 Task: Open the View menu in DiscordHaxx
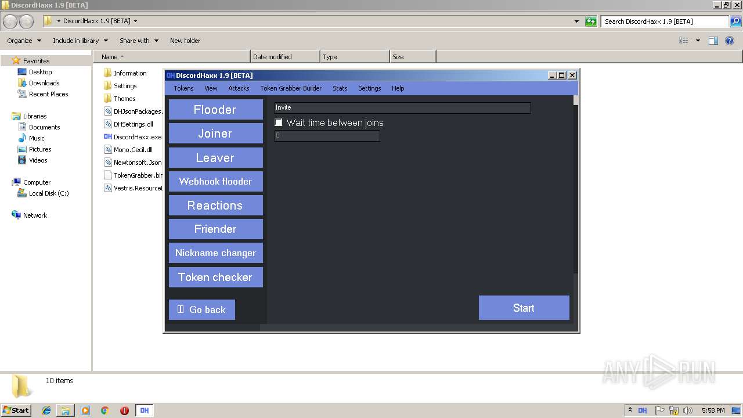(211, 88)
